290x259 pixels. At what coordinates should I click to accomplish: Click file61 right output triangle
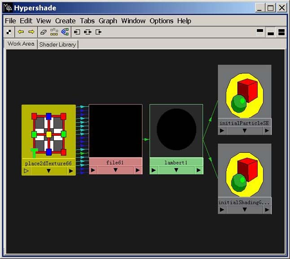click(x=138, y=170)
